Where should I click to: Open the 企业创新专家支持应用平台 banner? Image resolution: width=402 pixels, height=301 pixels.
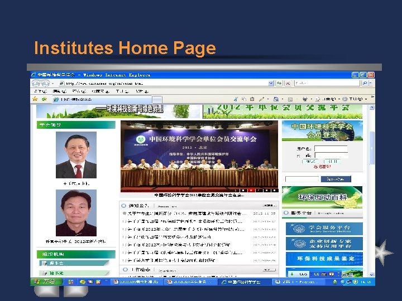(x=324, y=244)
